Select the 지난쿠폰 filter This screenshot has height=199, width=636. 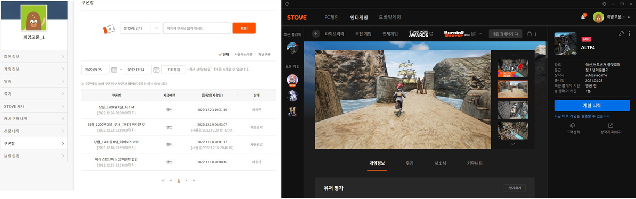click(x=264, y=54)
